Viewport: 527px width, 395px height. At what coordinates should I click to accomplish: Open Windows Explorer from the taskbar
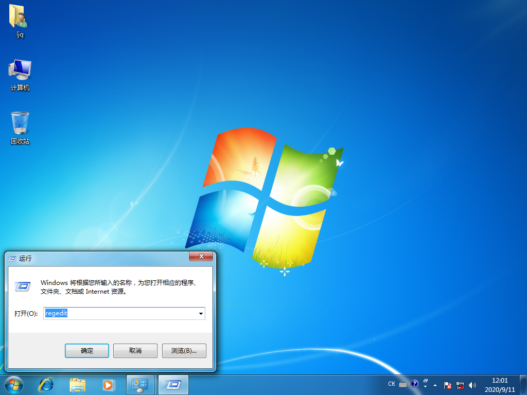(78, 384)
